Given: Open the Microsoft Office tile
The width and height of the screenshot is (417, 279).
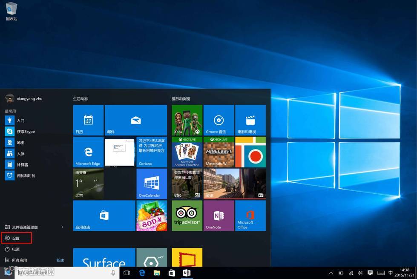Looking at the screenshot, I should click(x=250, y=216).
